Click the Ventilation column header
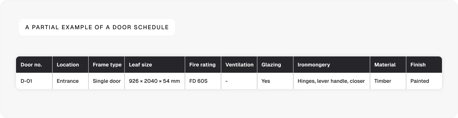 239,65
